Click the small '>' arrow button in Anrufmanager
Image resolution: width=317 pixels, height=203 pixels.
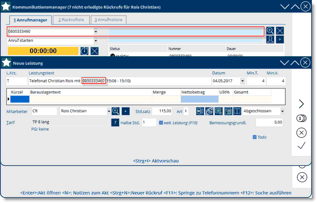tap(280, 39)
